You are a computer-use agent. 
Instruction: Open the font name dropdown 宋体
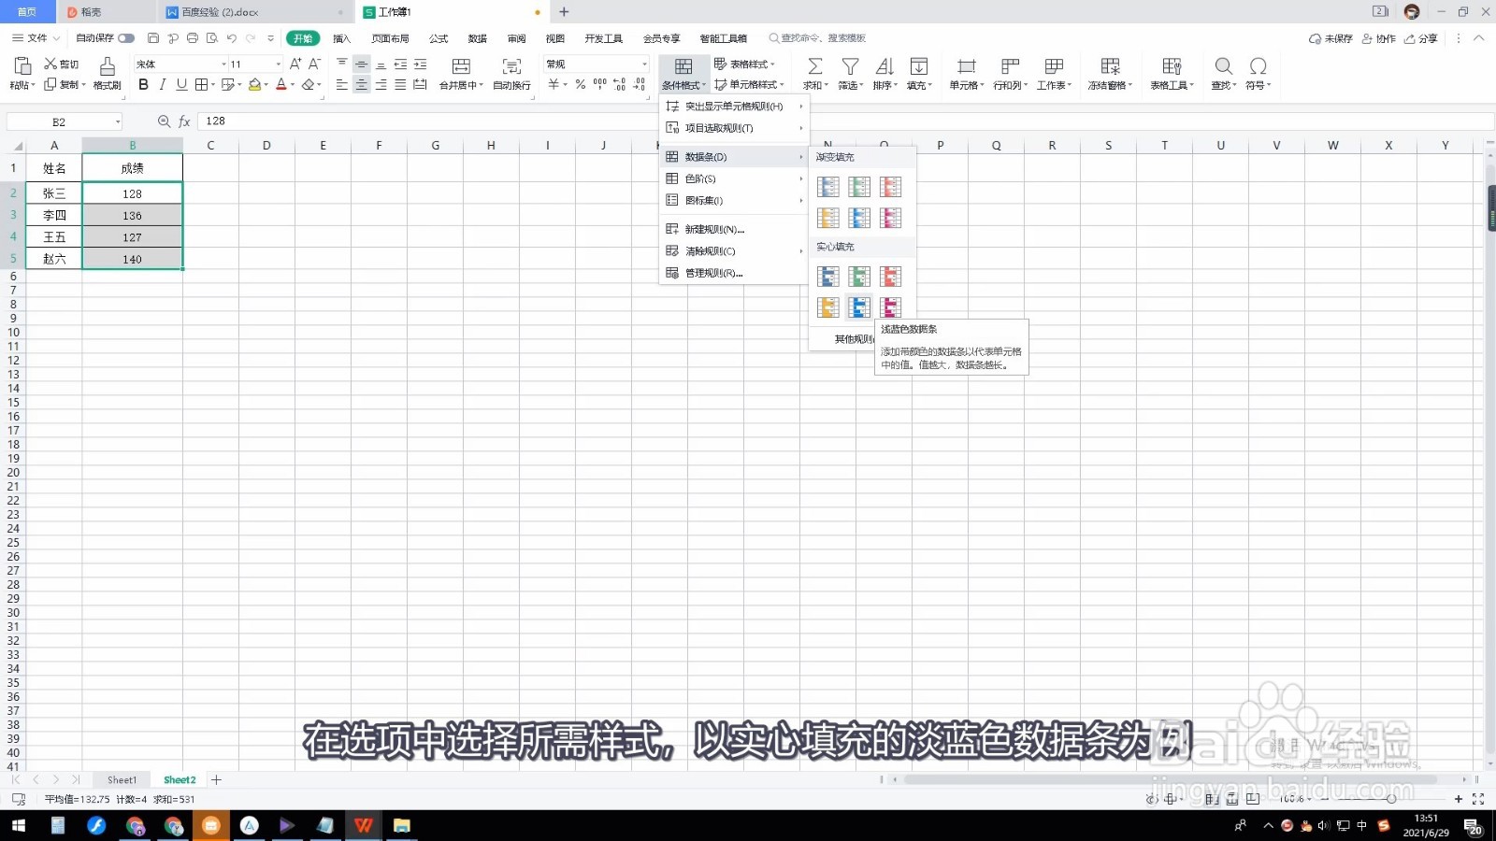(x=223, y=64)
